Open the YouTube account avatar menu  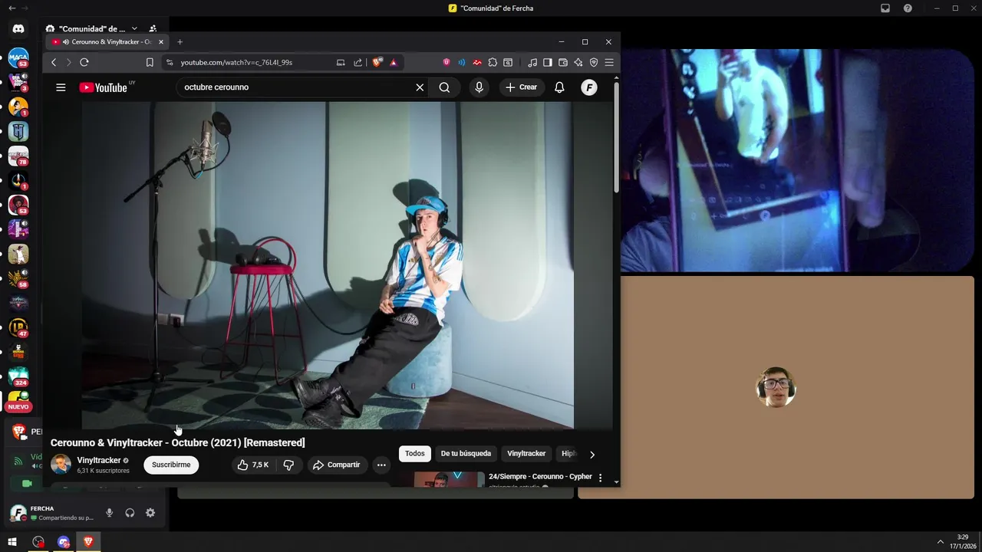(x=588, y=87)
